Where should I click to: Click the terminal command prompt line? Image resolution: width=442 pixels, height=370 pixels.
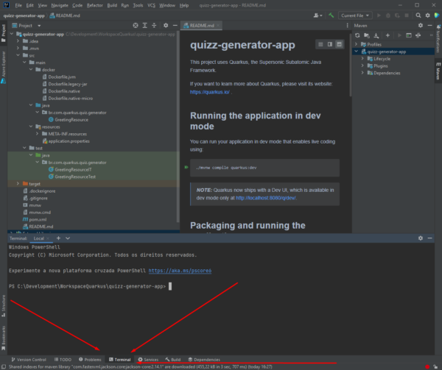coord(90,286)
